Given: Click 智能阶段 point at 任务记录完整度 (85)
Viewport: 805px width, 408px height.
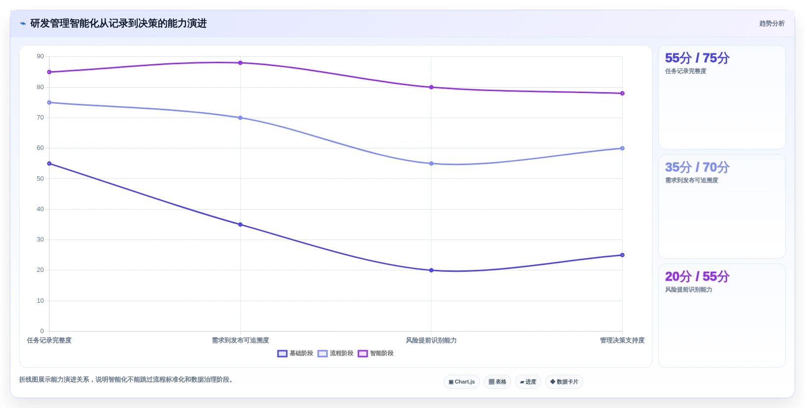Looking at the screenshot, I should 49,72.
